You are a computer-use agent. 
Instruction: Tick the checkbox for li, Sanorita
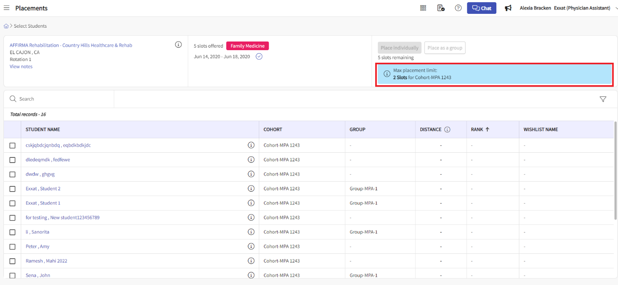13,232
